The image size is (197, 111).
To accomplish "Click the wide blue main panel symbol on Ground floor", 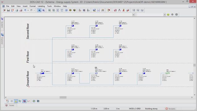I will tap(42, 73).
